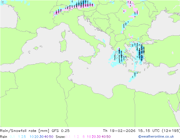
Task: Pick the Rain legend 40 value
Action: tap(46, 137)
